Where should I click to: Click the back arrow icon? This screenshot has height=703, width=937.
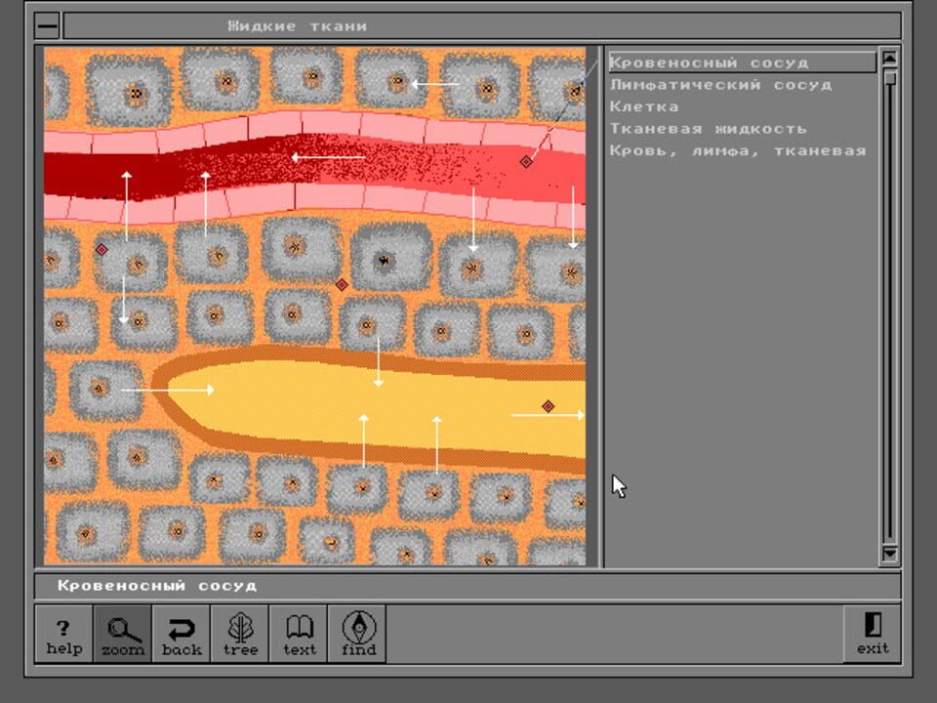tap(182, 634)
